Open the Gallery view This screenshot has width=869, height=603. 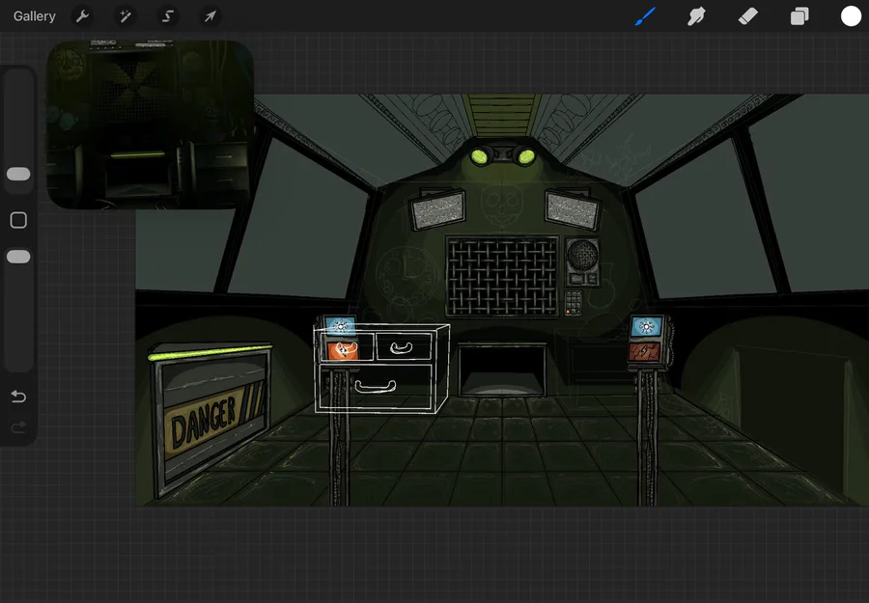tap(35, 16)
